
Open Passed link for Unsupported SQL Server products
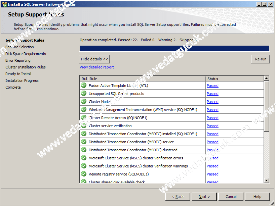coord(212,94)
